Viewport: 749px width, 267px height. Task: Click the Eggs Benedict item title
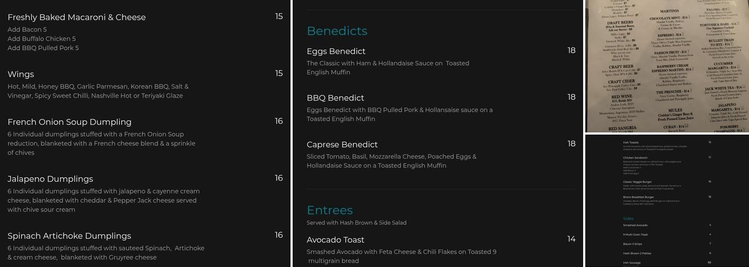336,51
